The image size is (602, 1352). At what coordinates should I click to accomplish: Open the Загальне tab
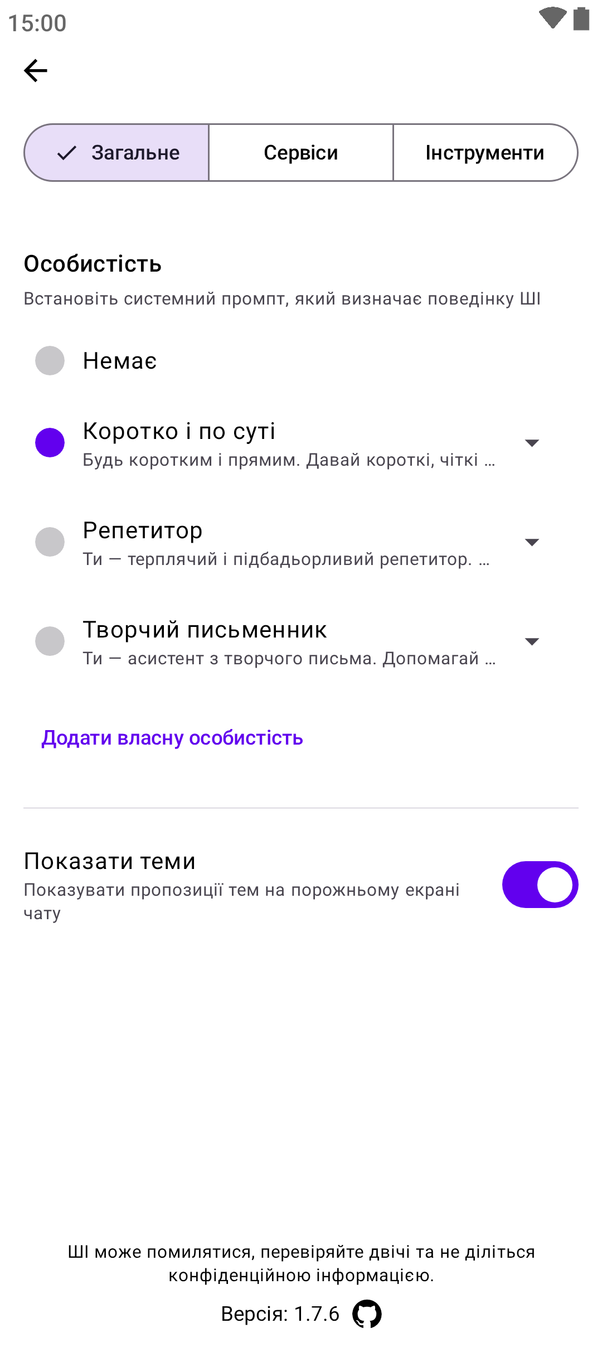click(x=135, y=153)
